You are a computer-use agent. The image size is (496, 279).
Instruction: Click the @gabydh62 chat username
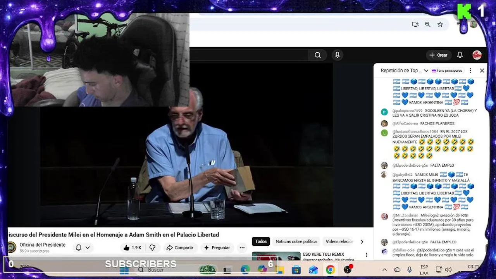pos(402,175)
